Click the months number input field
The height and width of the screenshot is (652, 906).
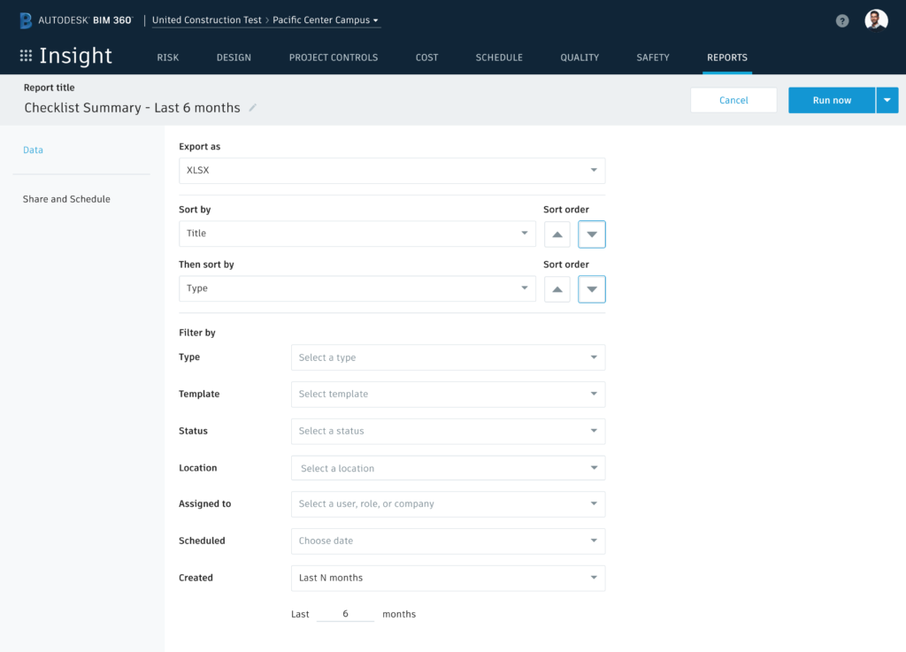(345, 614)
